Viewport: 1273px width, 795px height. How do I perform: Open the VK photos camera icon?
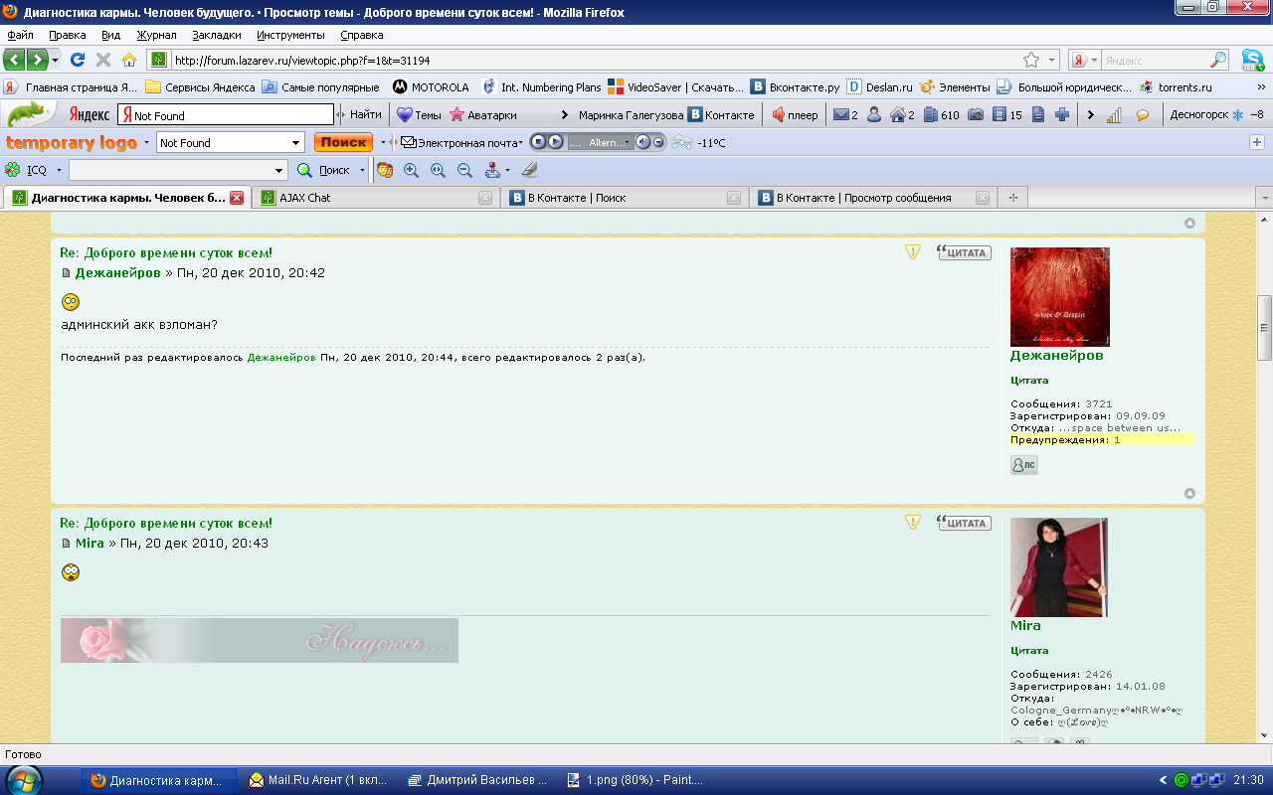tap(976, 114)
